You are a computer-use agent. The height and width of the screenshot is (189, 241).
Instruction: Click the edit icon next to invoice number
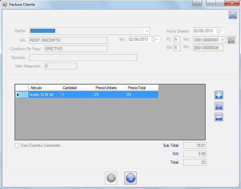click(x=231, y=40)
